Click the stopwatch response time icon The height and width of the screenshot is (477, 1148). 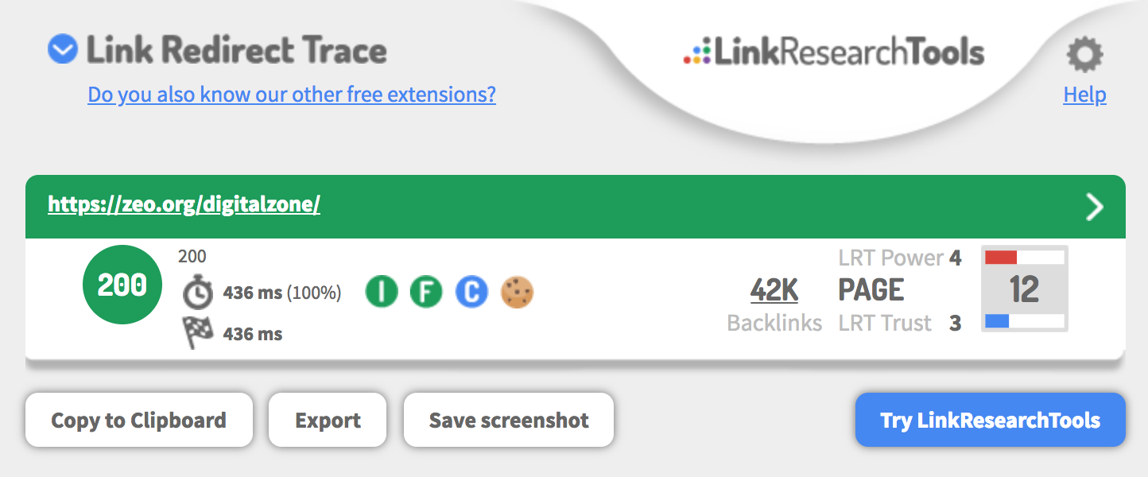coord(198,293)
